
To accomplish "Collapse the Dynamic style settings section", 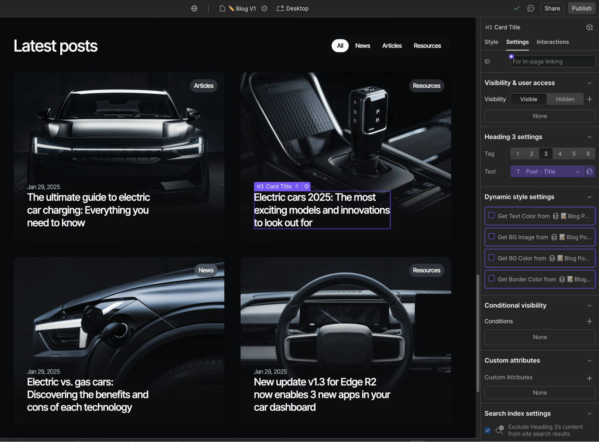I will pos(590,197).
